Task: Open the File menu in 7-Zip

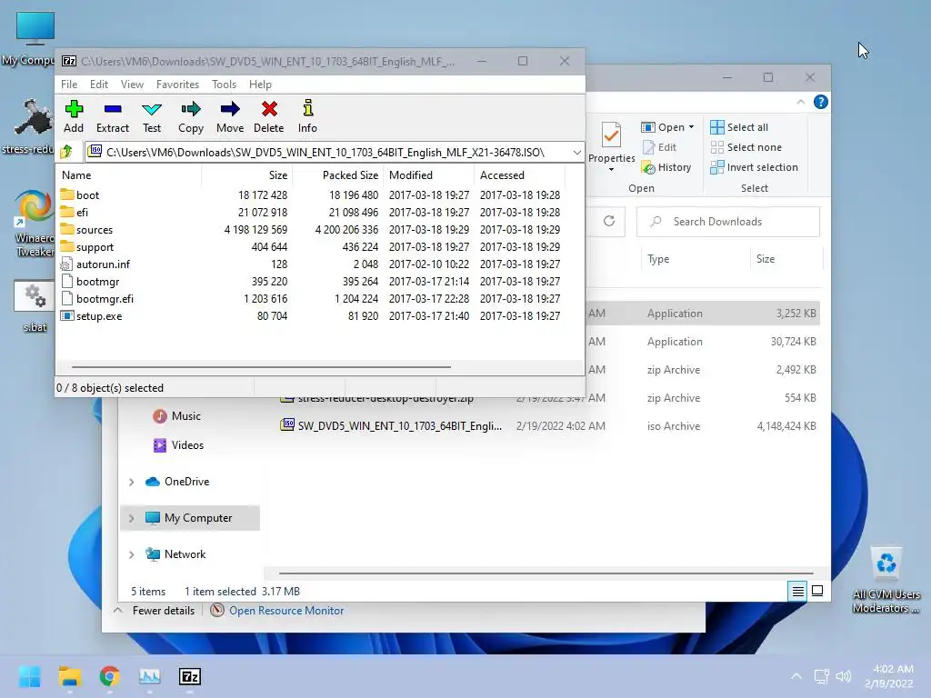Action: 69,85
